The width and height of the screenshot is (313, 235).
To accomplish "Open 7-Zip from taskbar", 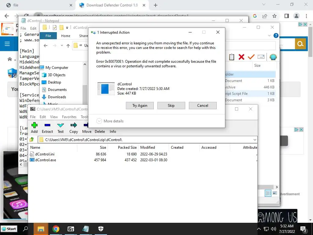I will pyautogui.click(x=71, y=229).
